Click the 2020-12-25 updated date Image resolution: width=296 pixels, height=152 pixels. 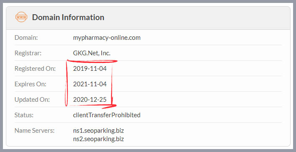click(90, 99)
